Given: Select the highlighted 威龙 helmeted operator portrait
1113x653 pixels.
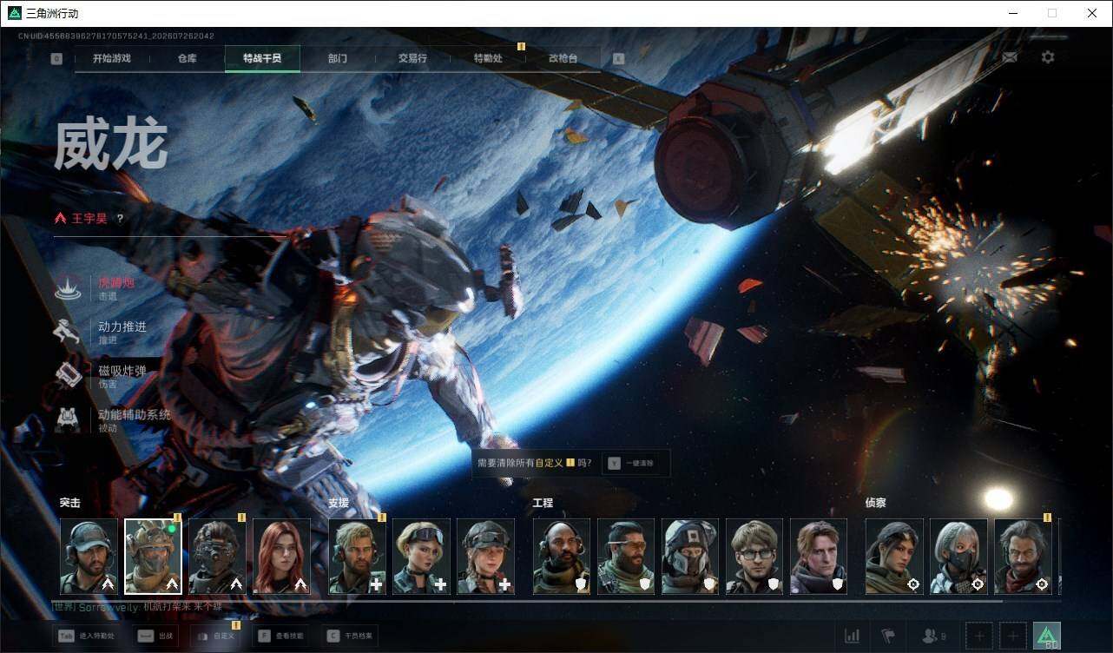Looking at the screenshot, I should (153, 557).
